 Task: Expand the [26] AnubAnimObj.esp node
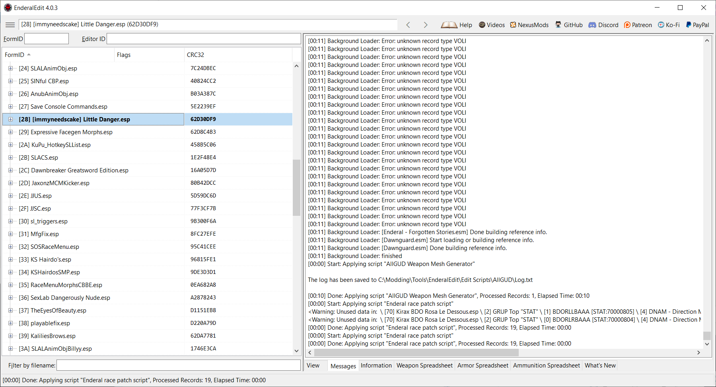pos(11,94)
